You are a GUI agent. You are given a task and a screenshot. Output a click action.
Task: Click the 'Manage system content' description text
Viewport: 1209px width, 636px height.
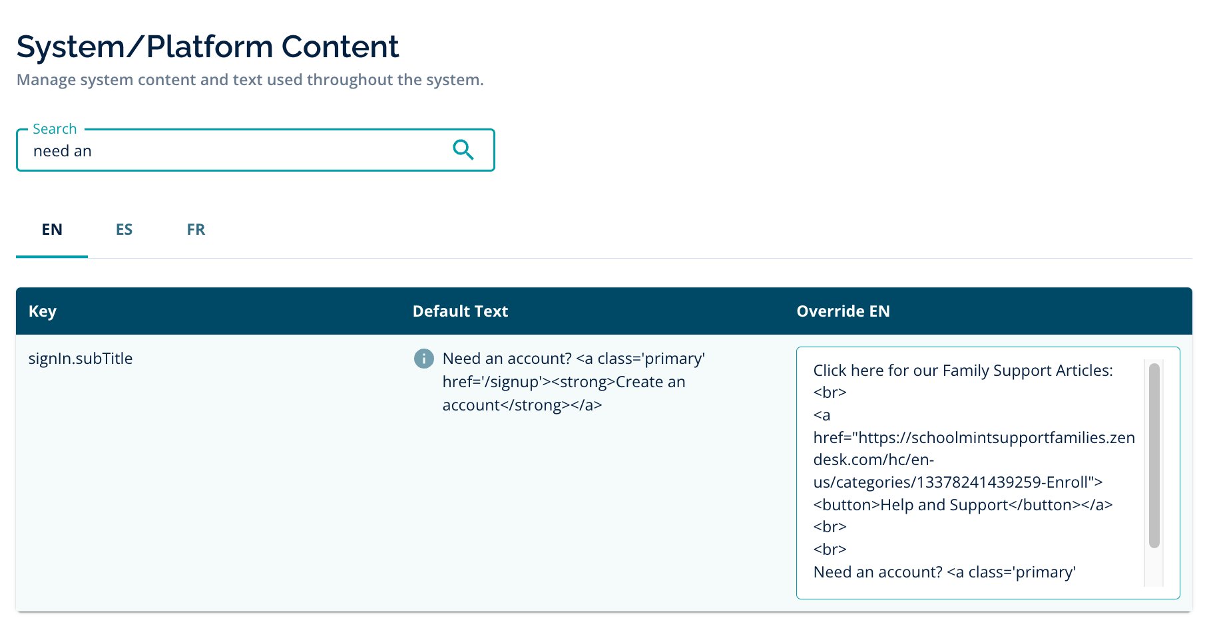tap(250, 80)
